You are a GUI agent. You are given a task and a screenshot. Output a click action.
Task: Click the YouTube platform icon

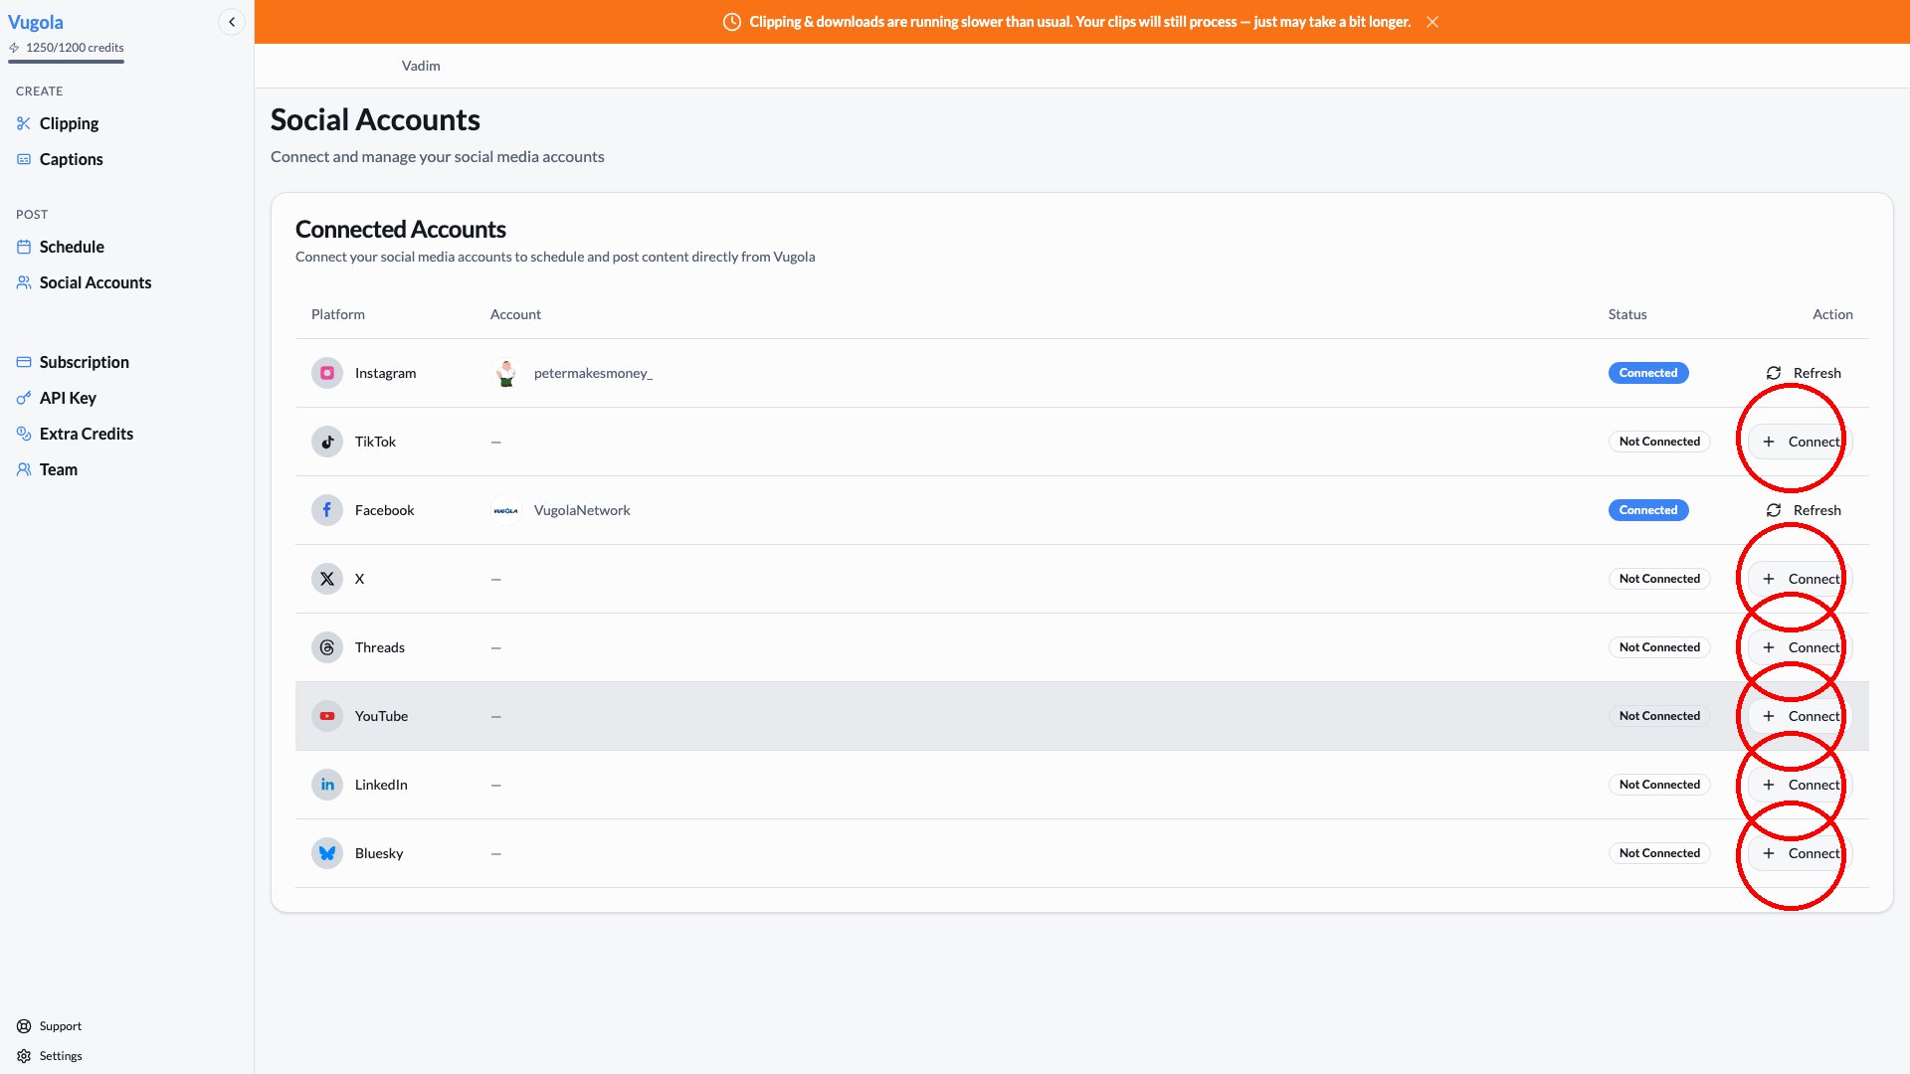pyautogui.click(x=326, y=716)
